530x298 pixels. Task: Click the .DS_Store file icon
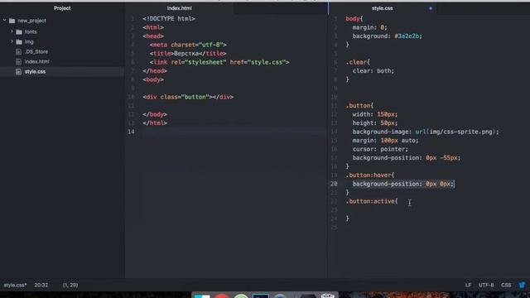(18, 51)
